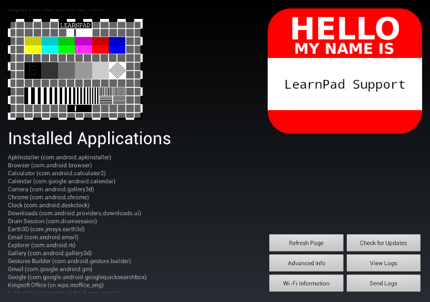Select 'Earth3D (com.jmsys.earth3d)' entry

(x=46, y=229)
